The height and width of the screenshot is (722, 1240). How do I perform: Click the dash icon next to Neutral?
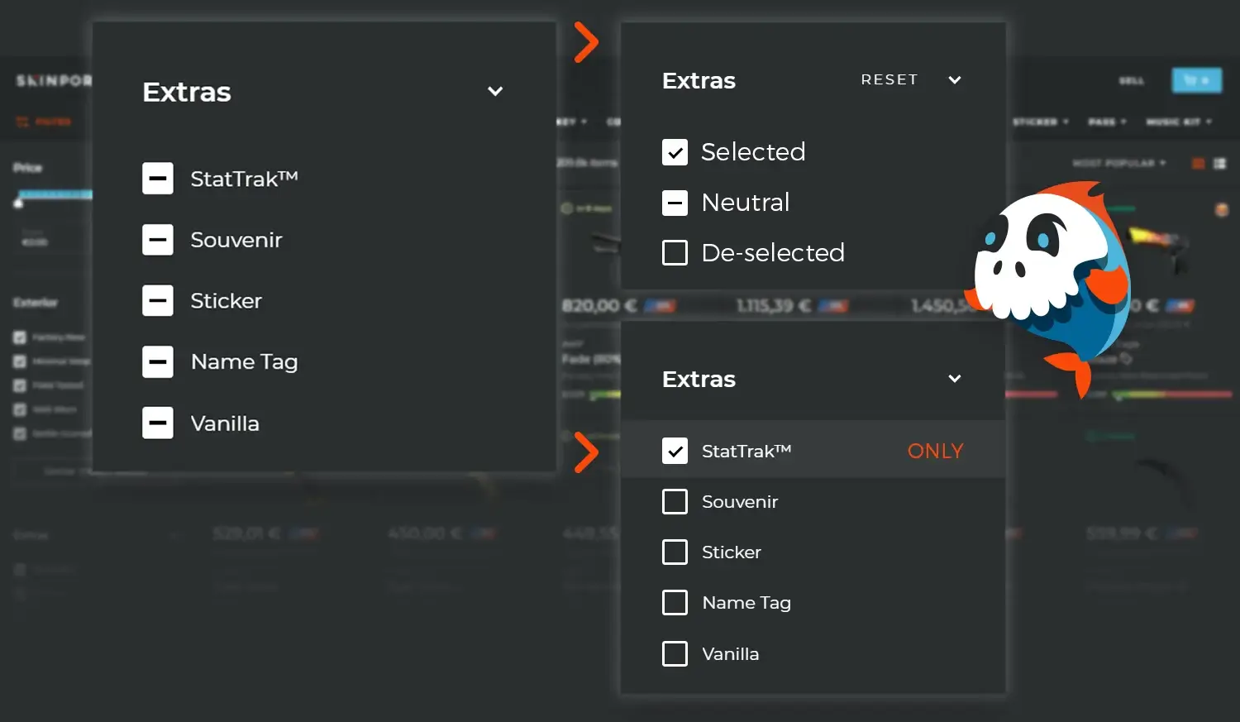point(675,203)
